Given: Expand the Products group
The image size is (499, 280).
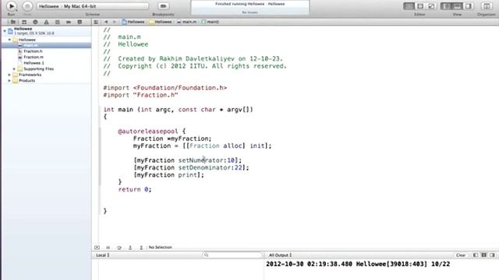Looking at the screenshot, I should (x=9, y=81).
